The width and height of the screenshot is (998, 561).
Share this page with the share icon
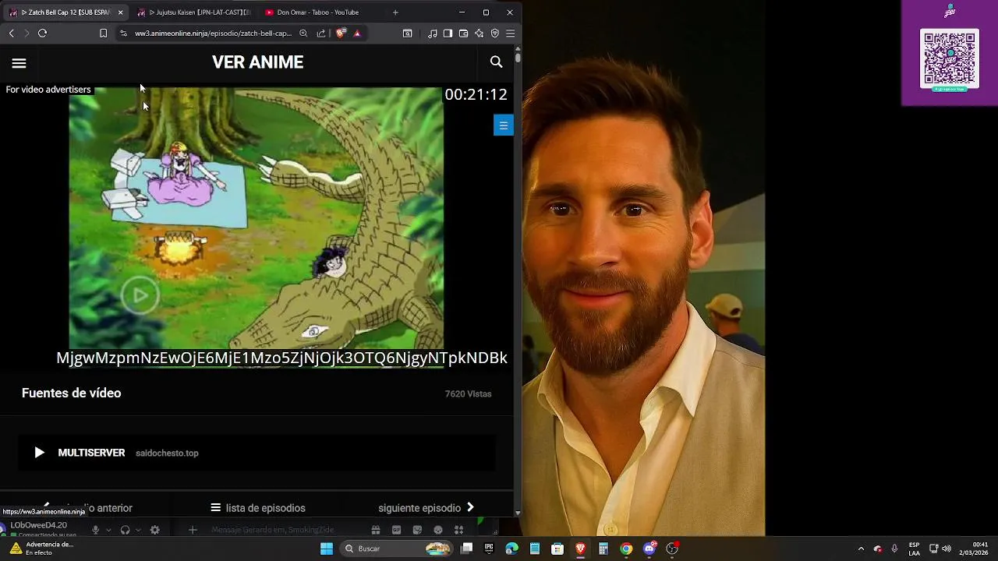pyautogui.click(x=321, y=34)
